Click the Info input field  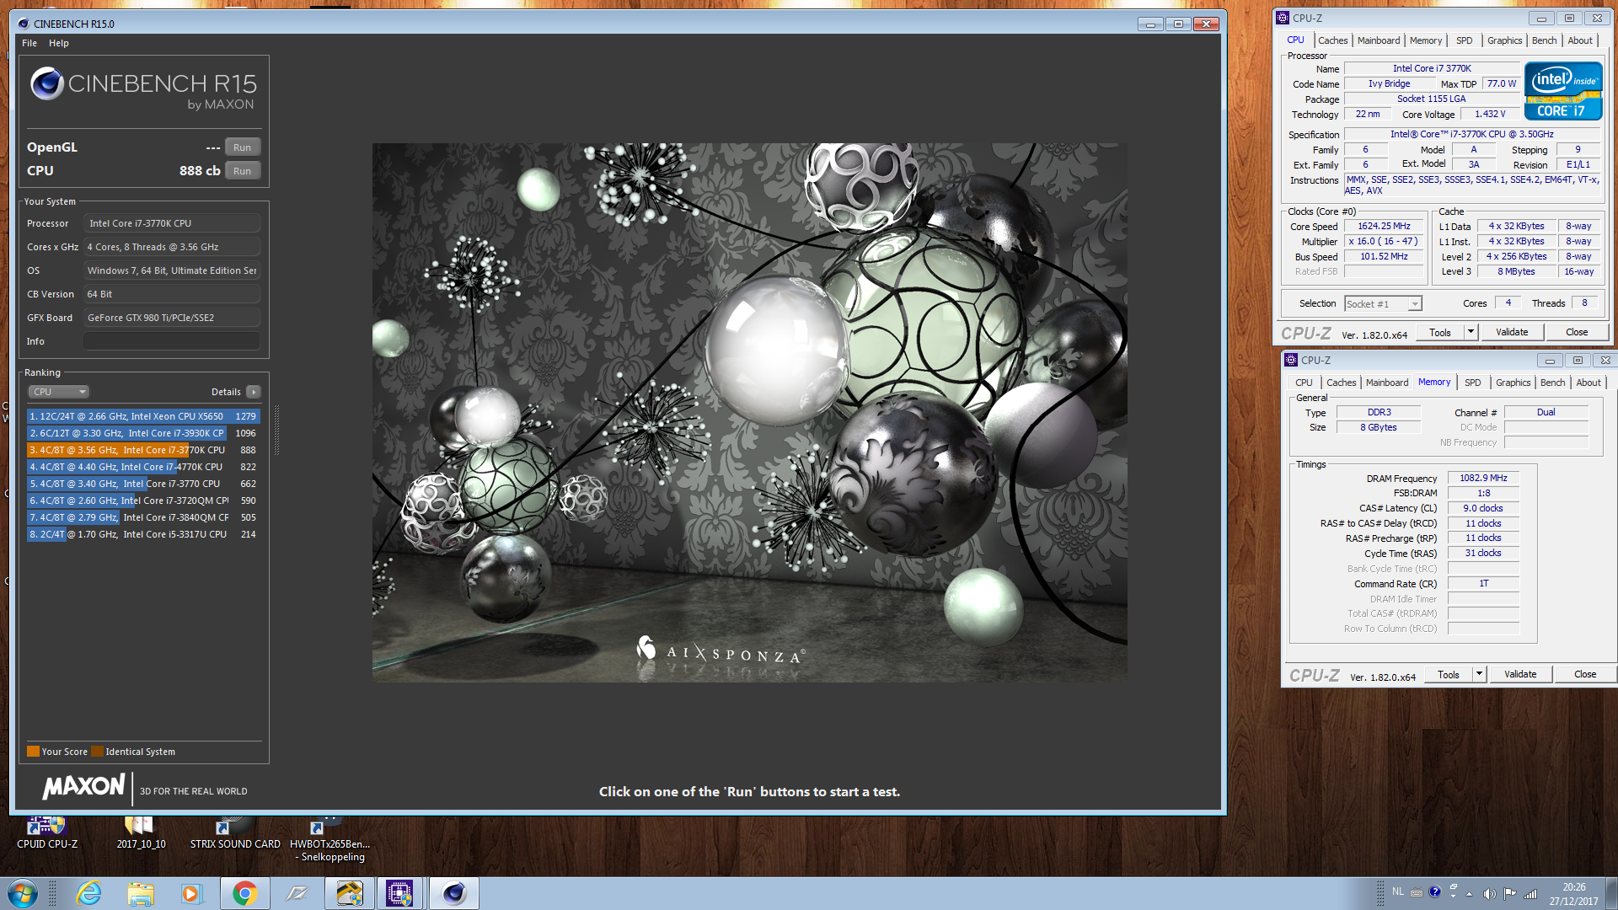pos(172,341)
